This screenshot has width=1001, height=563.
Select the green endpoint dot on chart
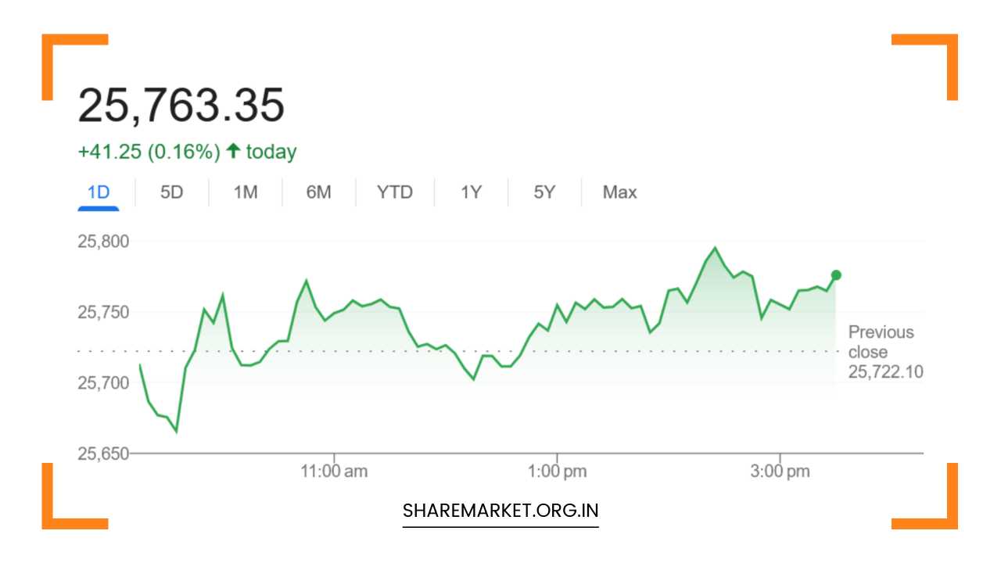pos(835,274)
